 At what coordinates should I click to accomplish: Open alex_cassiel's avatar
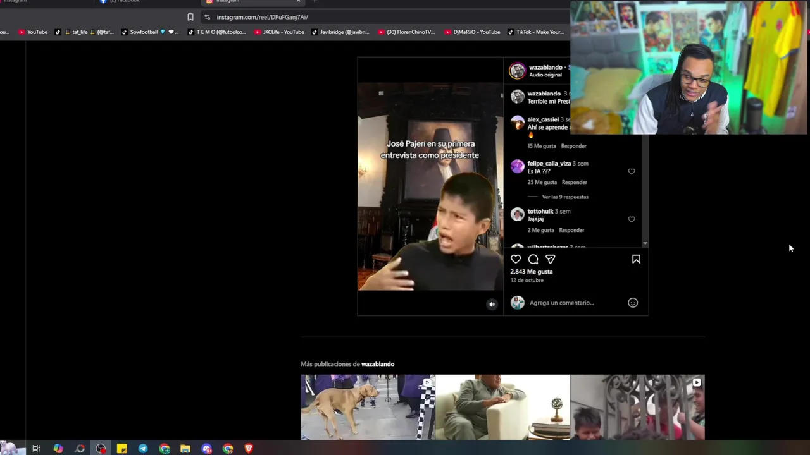click(x=518, y=122)
